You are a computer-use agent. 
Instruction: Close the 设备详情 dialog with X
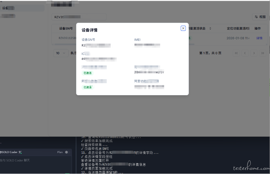pos(183,28)
